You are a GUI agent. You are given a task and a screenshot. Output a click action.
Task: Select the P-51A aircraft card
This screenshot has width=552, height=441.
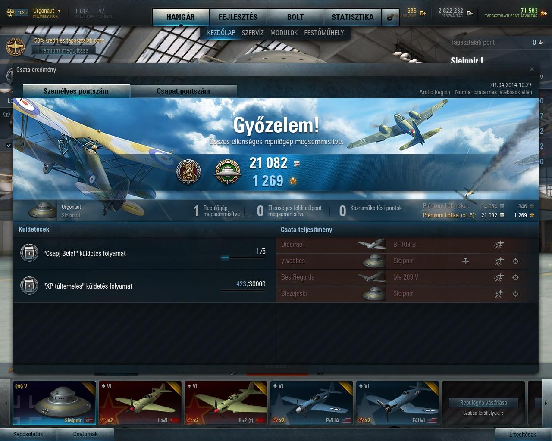tap(312, 403)
